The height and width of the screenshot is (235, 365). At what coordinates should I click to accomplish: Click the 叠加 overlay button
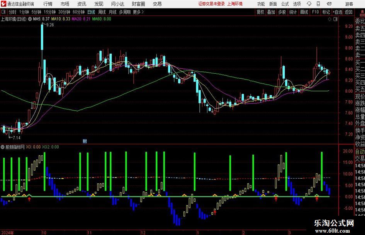click(x=271, y=12)
